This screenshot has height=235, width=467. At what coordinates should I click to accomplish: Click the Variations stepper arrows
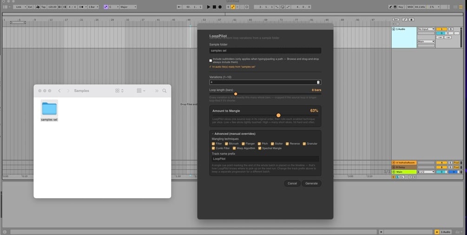tap(318, 82)
